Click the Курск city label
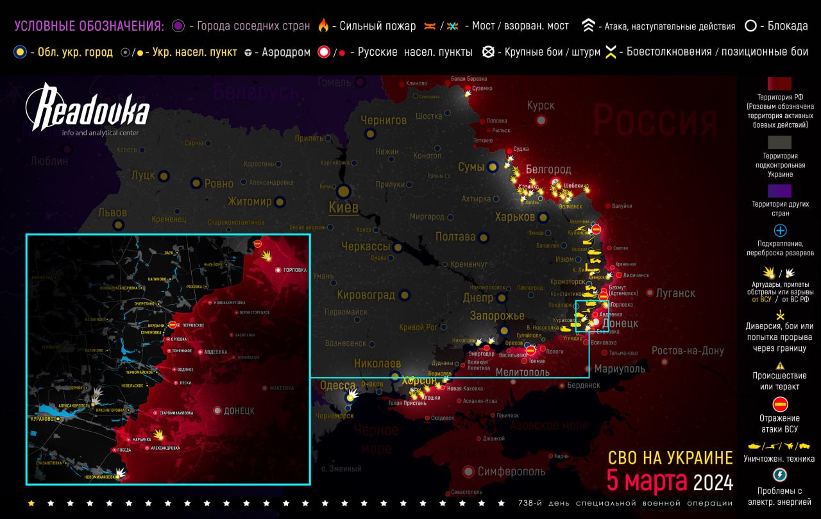This screenshot has width=821, height=519. 541,105
